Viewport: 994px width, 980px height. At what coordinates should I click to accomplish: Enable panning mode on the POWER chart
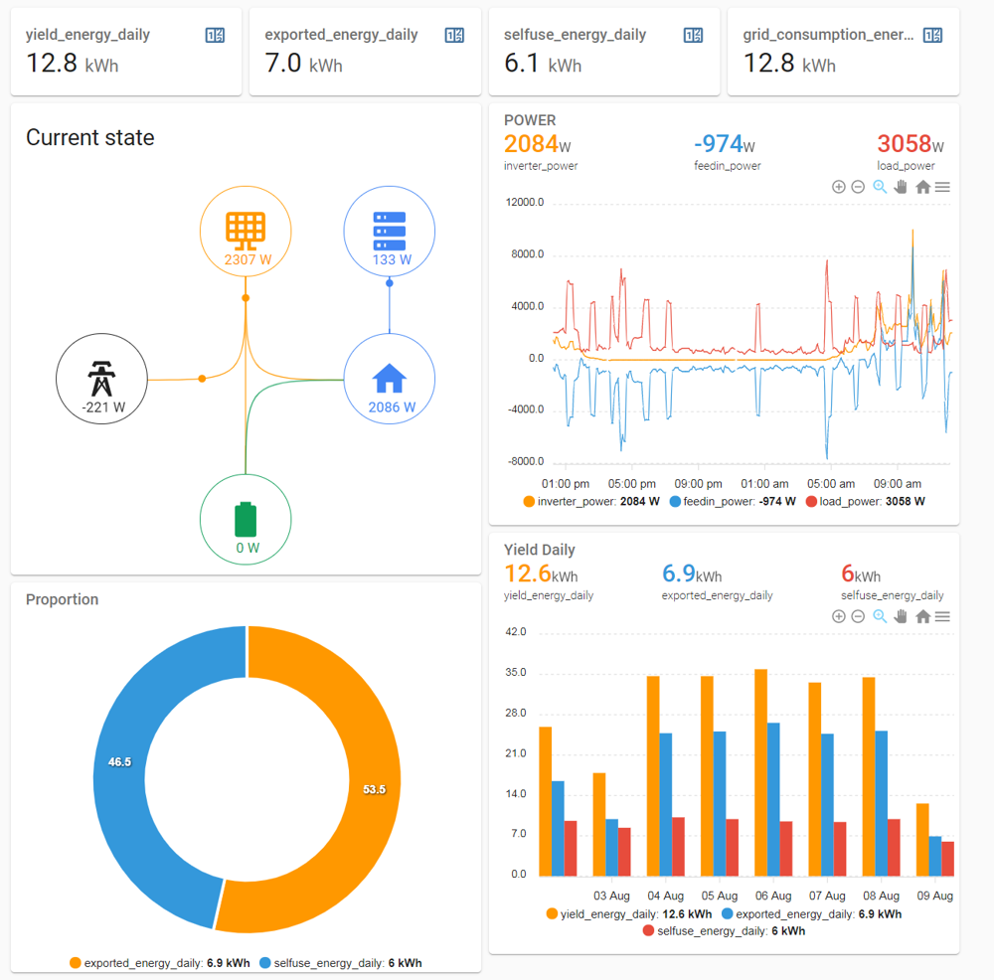point(901,186)
